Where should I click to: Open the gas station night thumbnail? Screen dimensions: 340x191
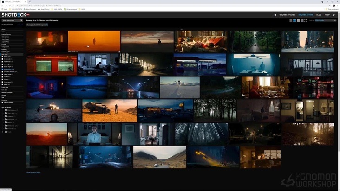[x=200, y=64]
